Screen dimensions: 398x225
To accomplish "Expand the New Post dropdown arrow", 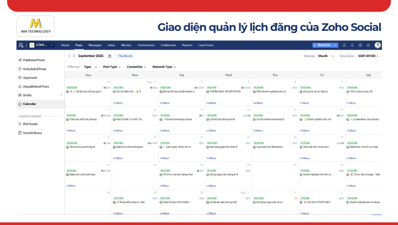I will (x=335, y=45).
